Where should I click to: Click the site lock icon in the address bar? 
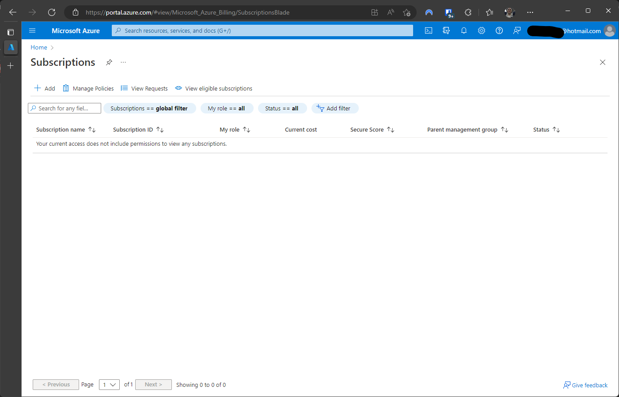(76, 12)
